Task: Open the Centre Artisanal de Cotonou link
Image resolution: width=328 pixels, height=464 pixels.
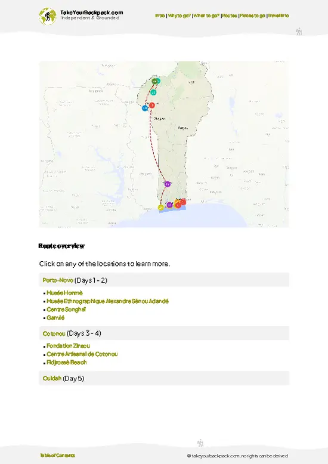Action: [x=82, y=354]
